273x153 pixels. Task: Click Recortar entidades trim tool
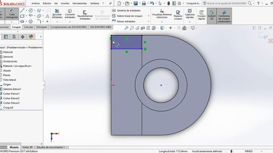click(57, 14)
